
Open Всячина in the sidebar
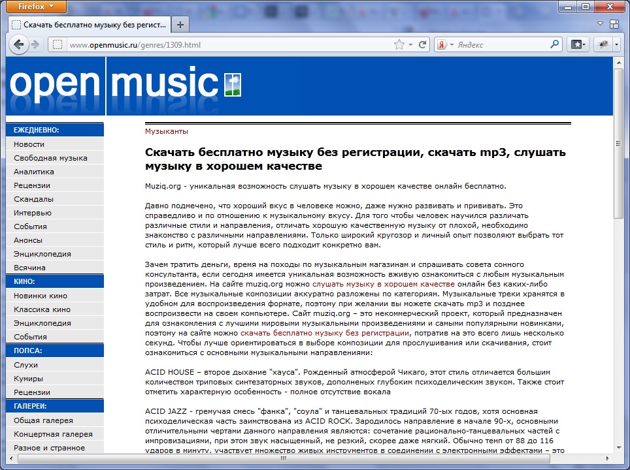click(55, 267)
